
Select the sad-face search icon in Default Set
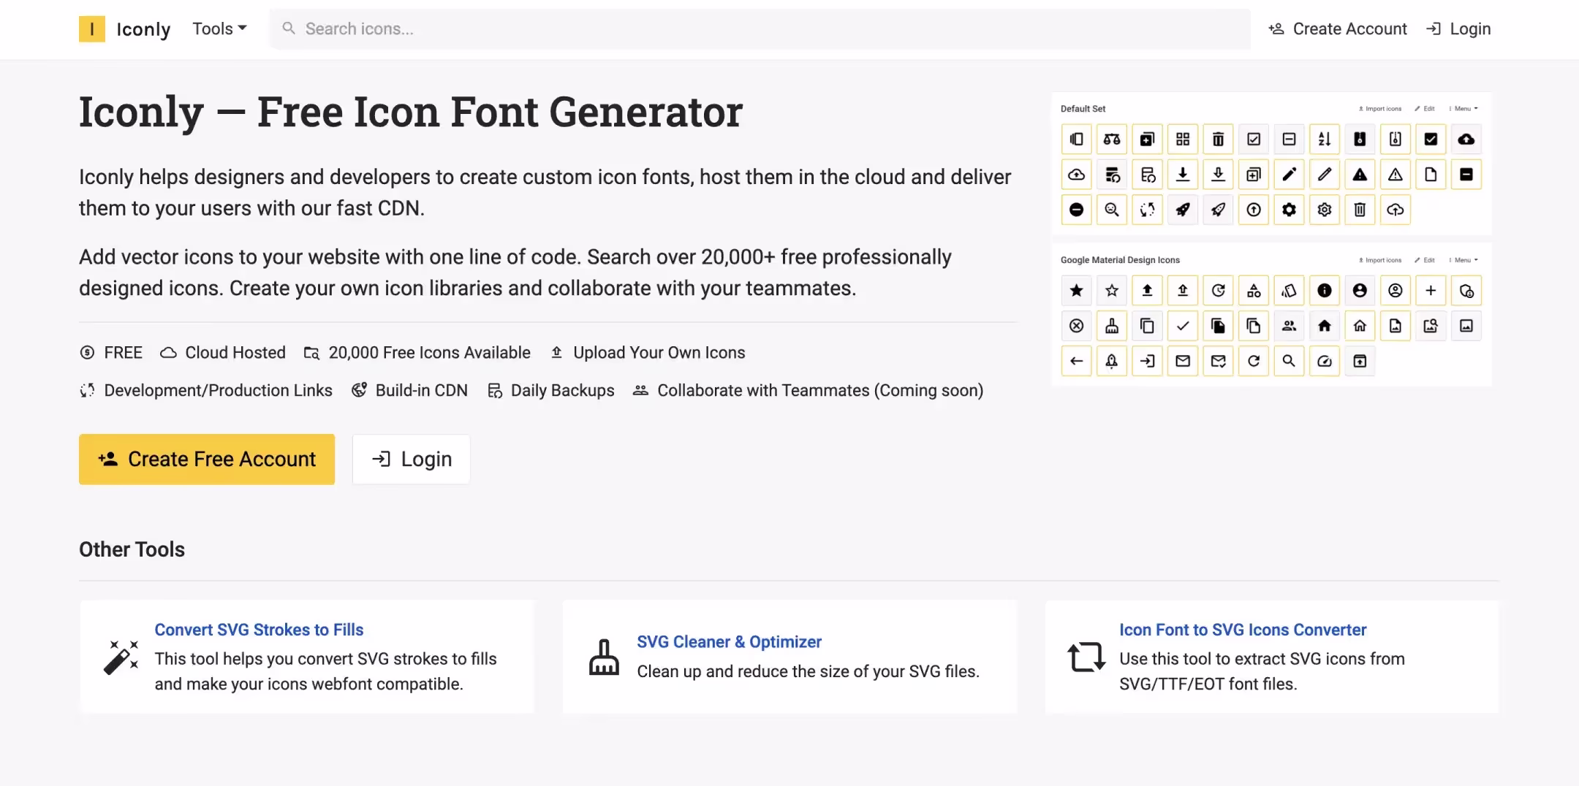coord(1112,210)
